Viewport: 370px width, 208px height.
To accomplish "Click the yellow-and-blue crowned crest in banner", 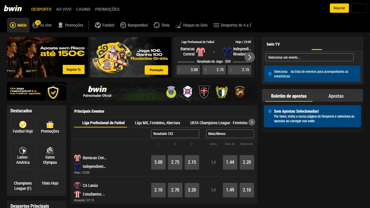I will point(222,92).
